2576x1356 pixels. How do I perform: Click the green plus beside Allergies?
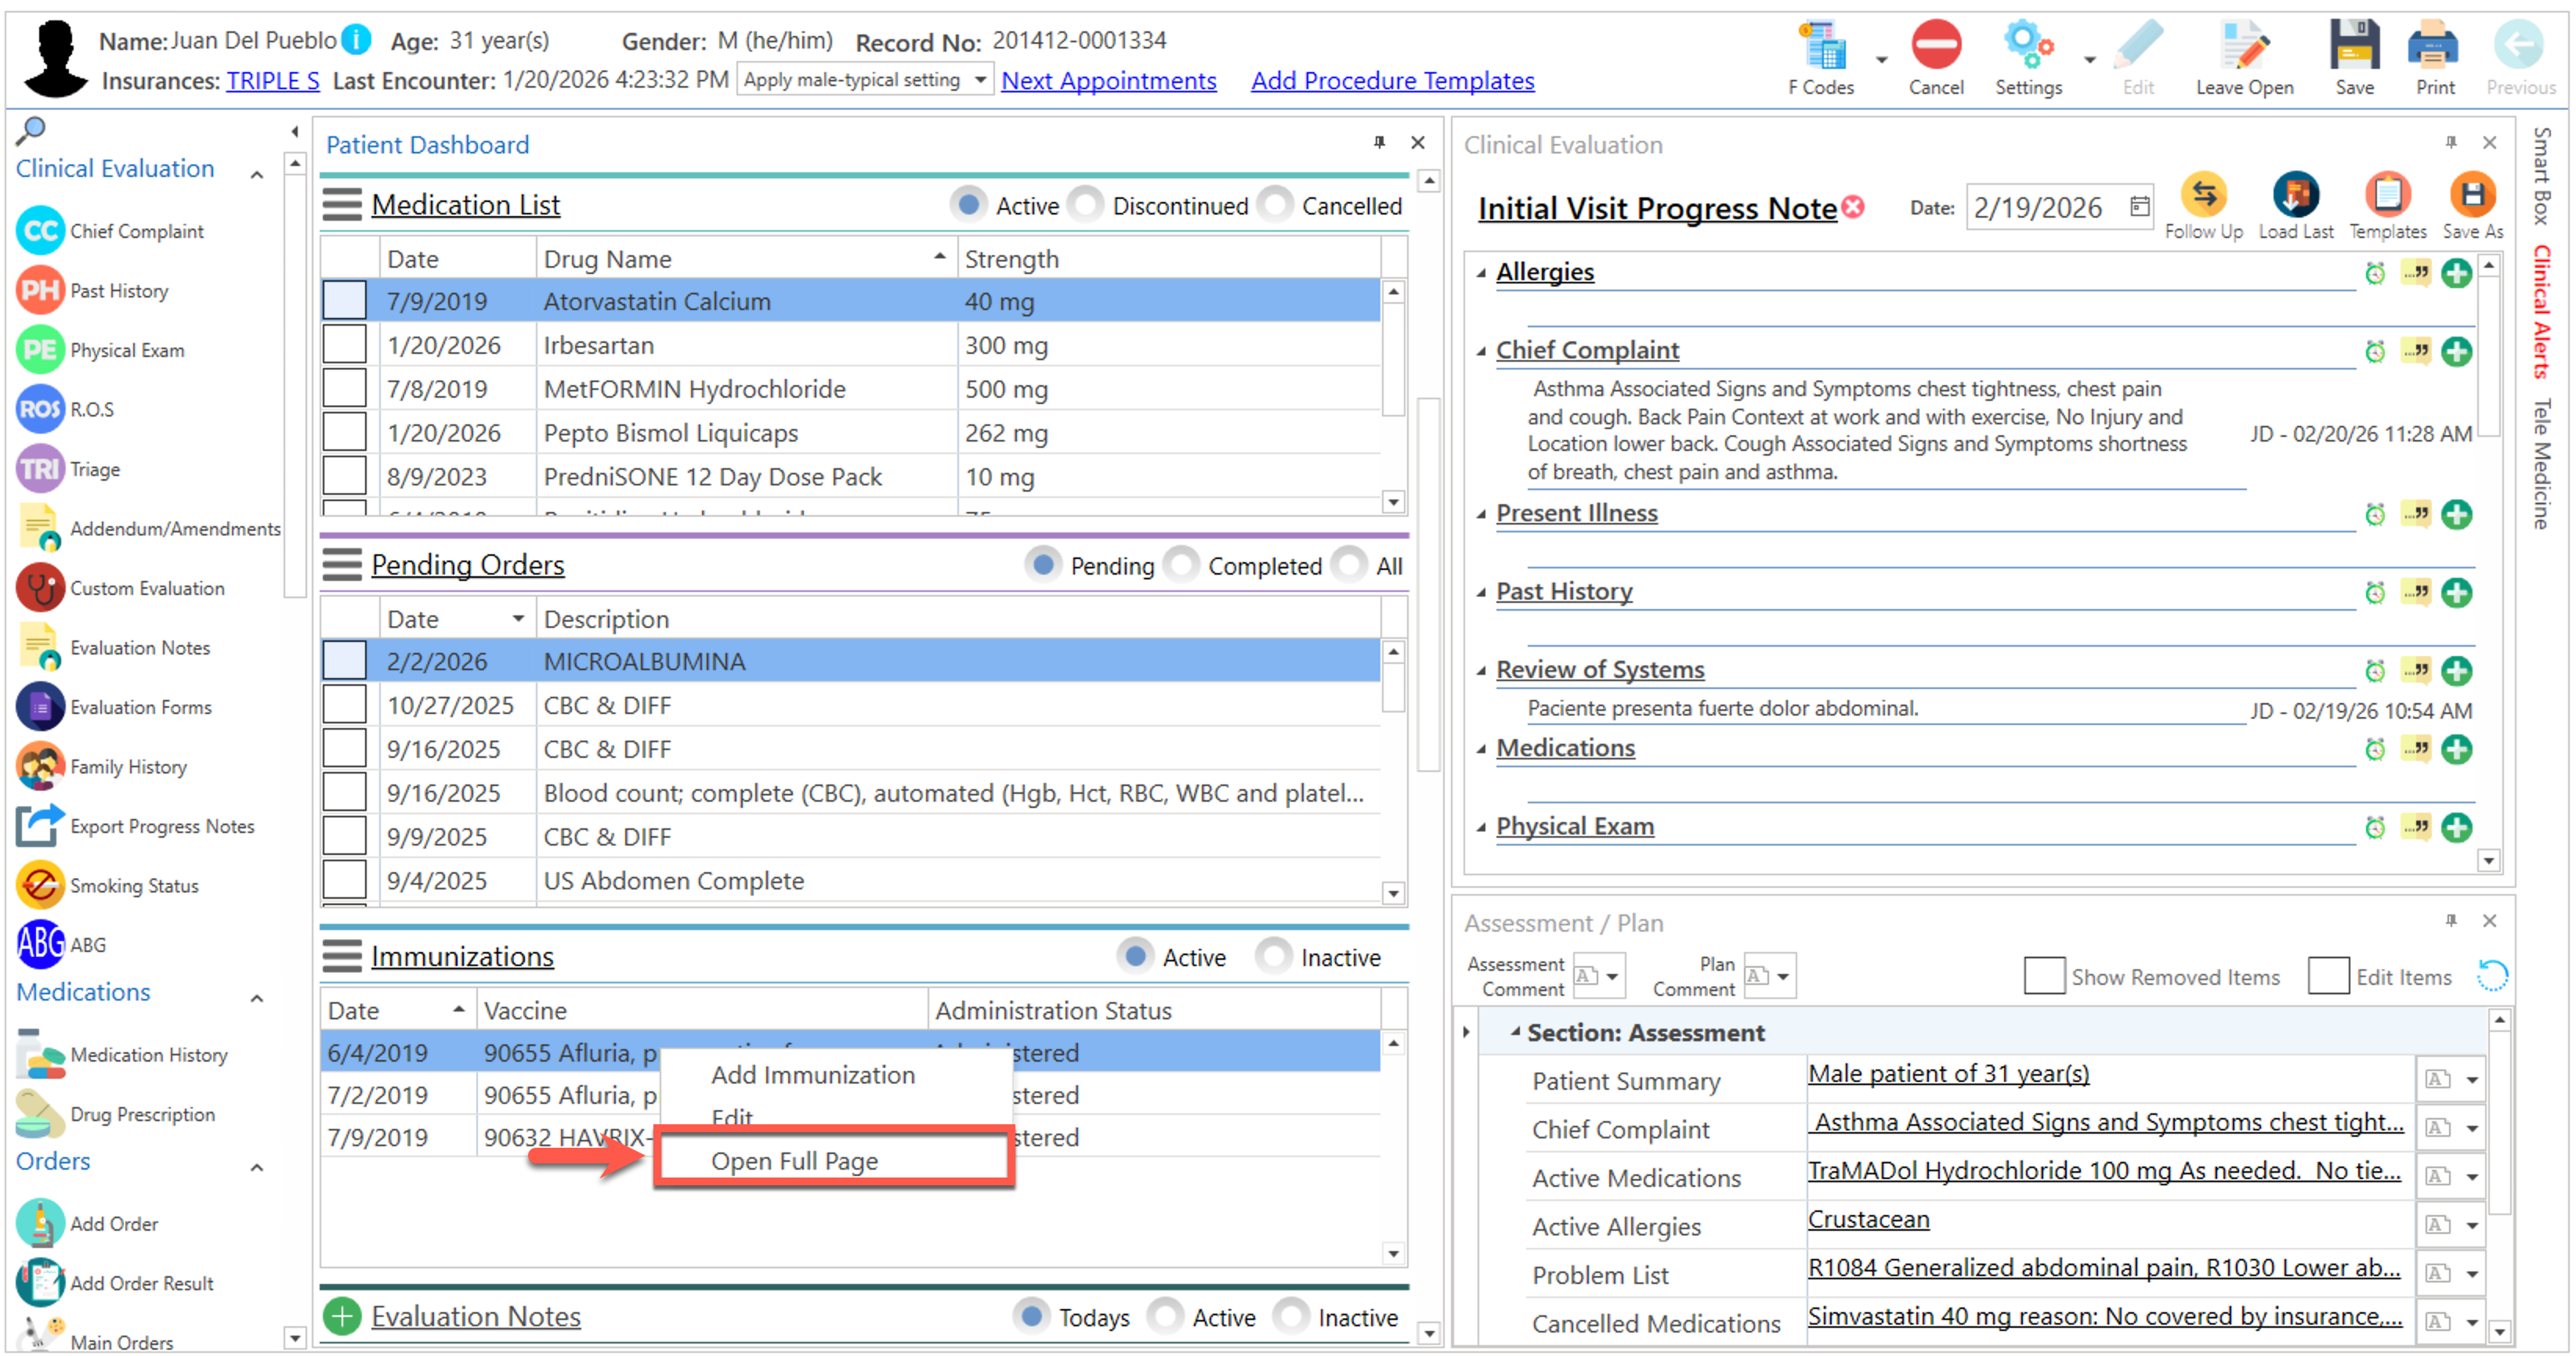[x=2455, y=272]
